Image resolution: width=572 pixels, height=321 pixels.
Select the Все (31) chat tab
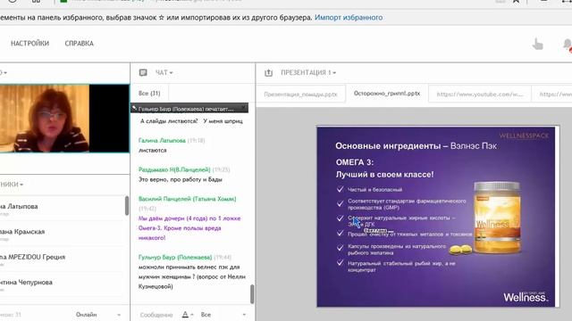point(149,93)
